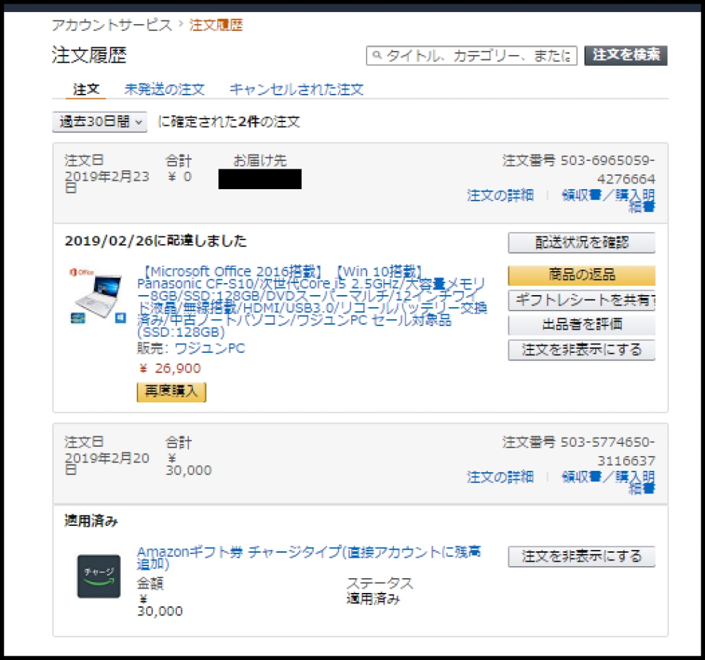Open the Panasonic CF-S10 product title link
705x660 pixels.
312,301
